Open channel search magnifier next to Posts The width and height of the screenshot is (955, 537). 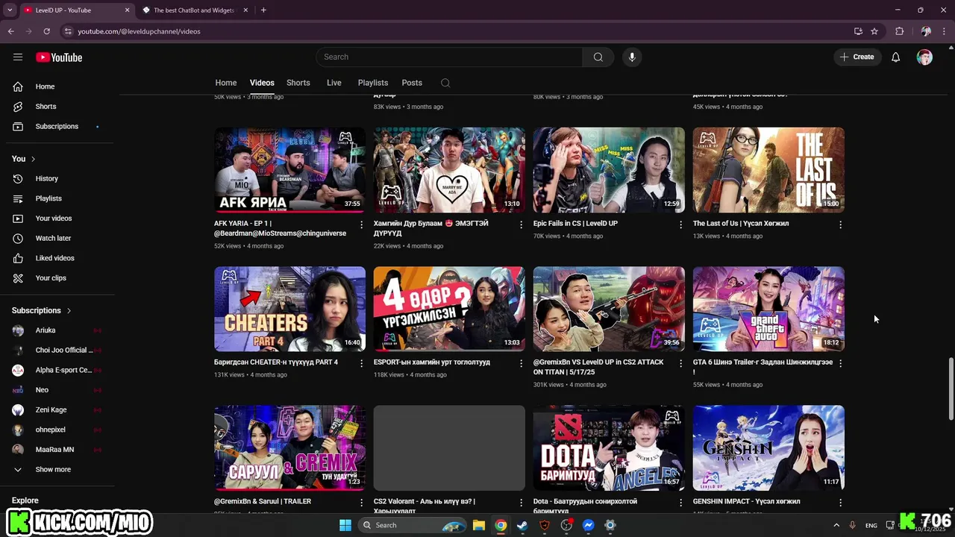(445, 83)
